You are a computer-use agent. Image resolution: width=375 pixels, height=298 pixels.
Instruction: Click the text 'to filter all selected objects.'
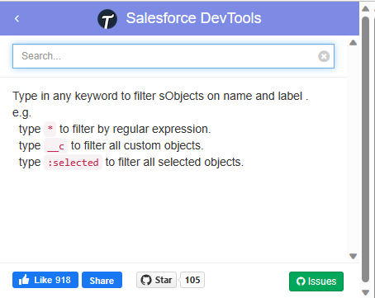pos(174,162)
